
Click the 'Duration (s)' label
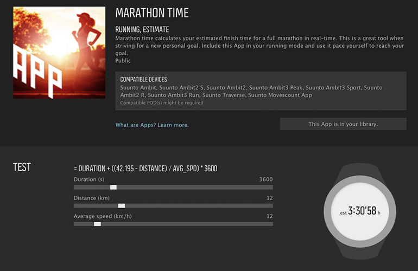[89, 179]
